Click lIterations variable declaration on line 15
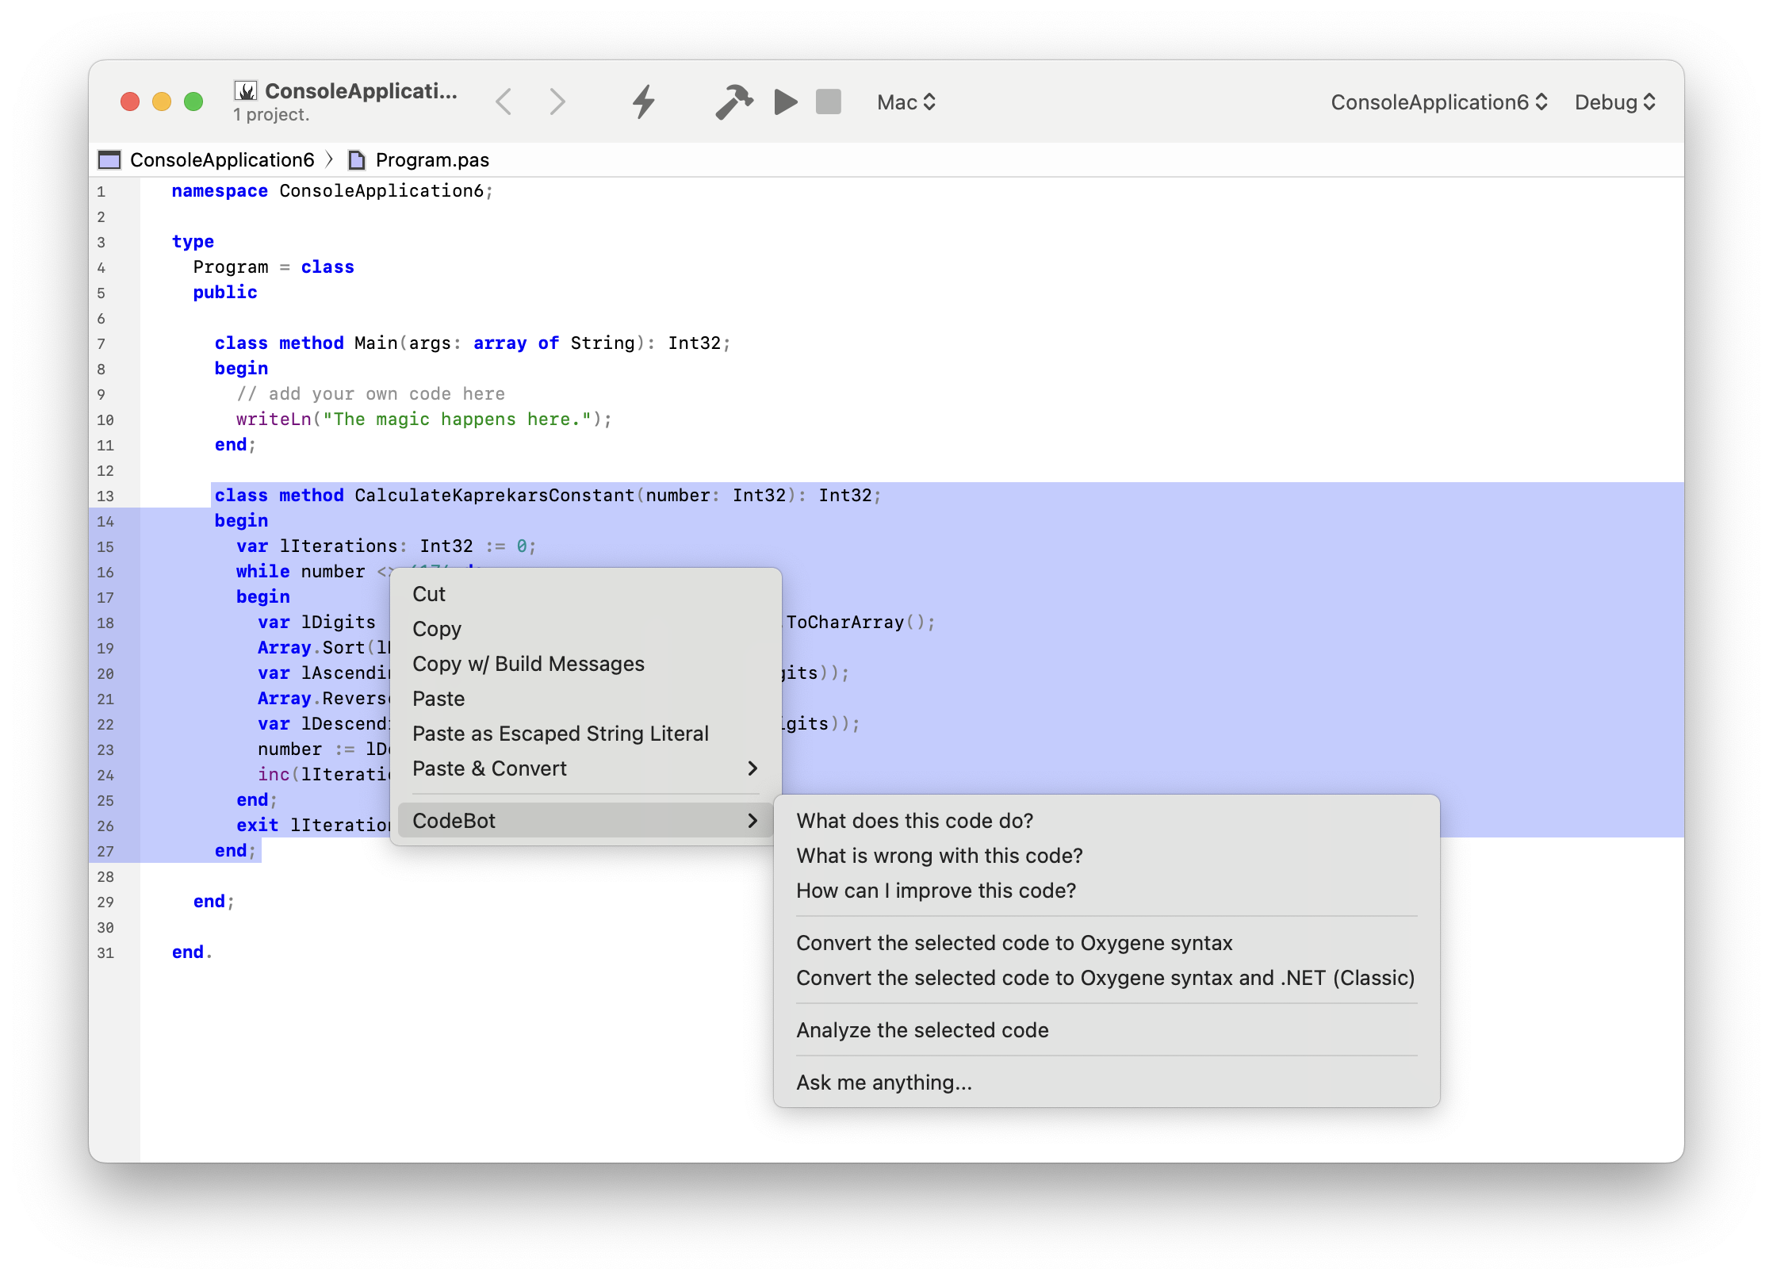The image size is (1773, 1280). pos(338,546)
